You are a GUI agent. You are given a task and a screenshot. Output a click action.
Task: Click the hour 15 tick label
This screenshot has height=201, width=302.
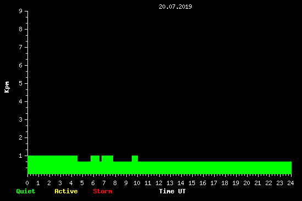click(x=192, y=183)
